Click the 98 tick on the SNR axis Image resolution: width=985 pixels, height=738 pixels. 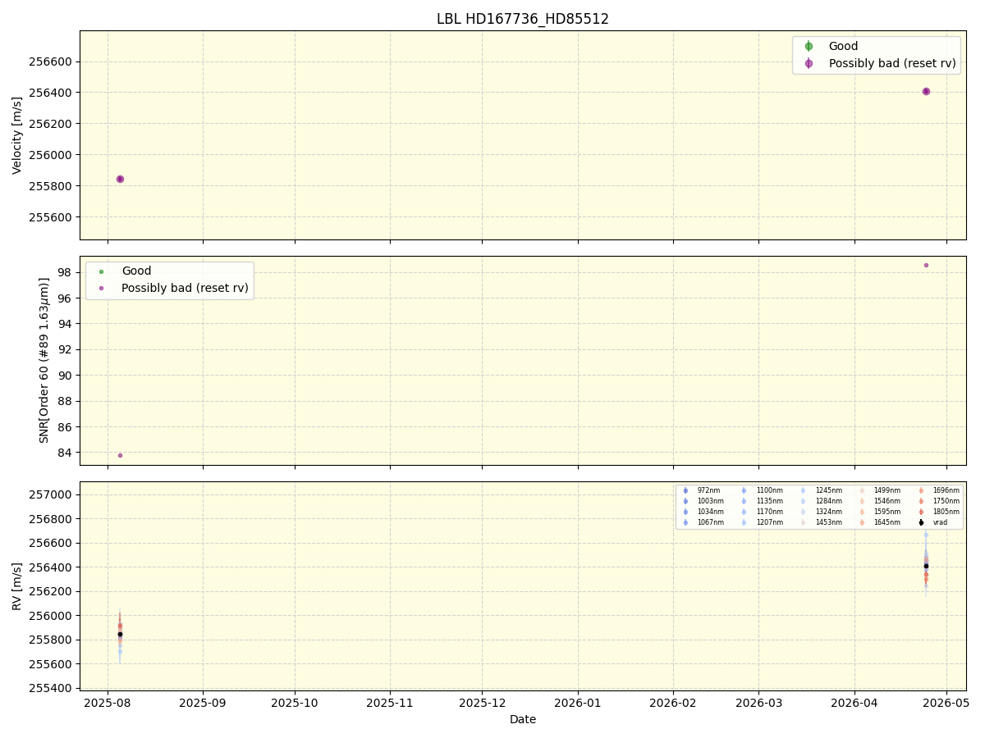[66, 272]
